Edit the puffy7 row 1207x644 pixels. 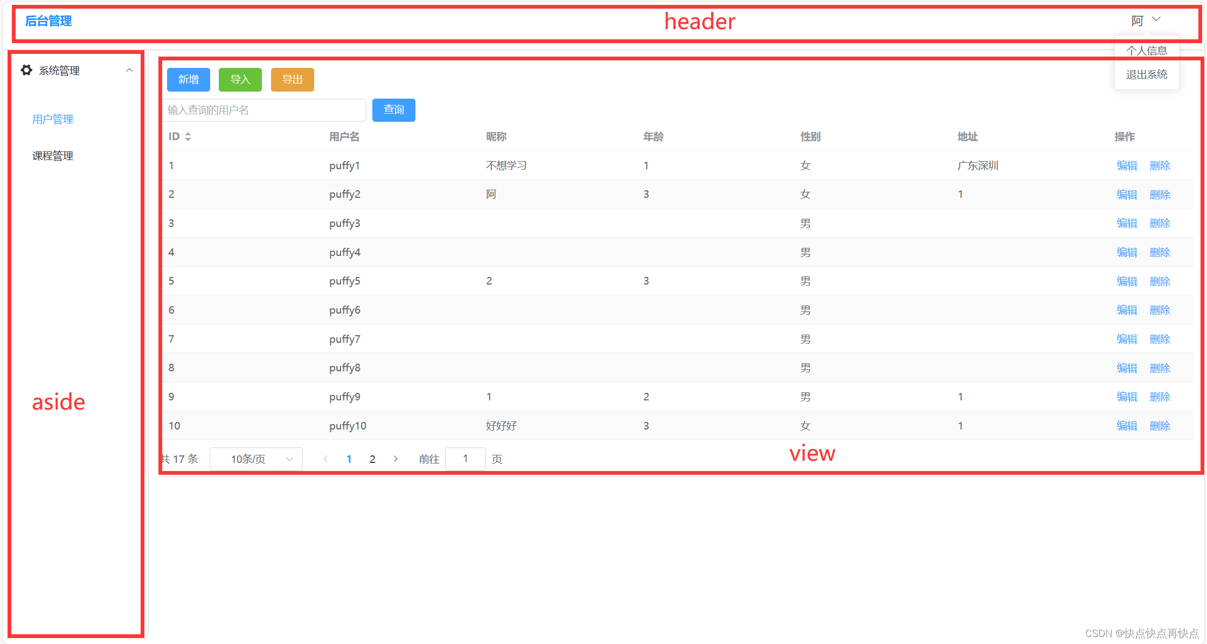point(1127,339)
